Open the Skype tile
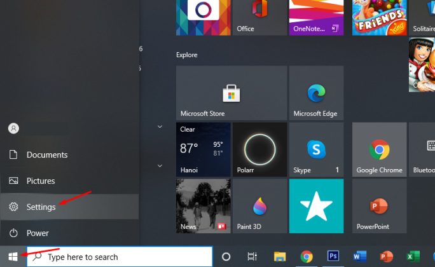 click(x=315, y=150)
